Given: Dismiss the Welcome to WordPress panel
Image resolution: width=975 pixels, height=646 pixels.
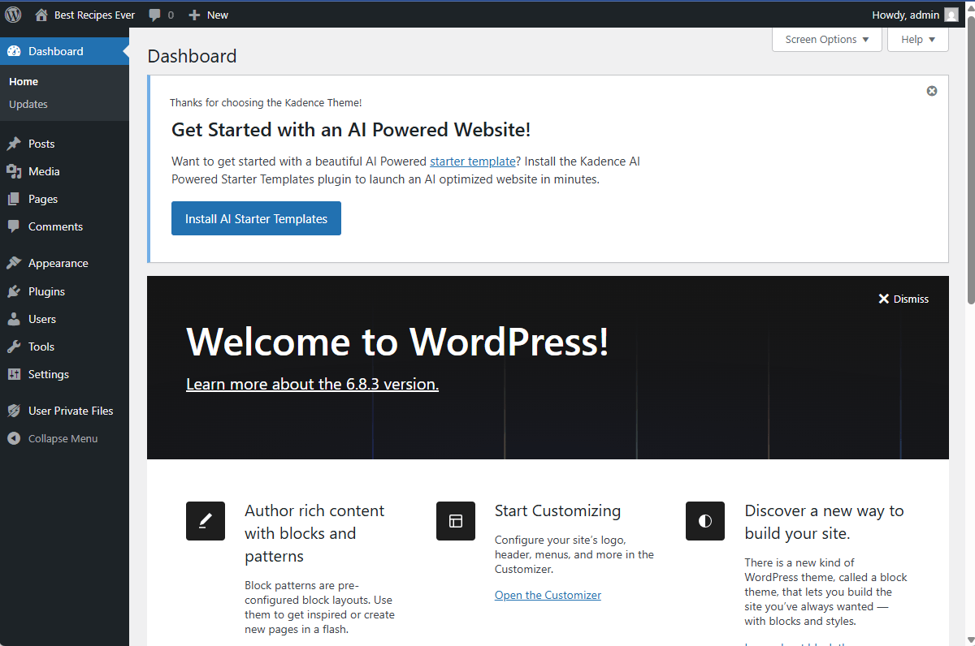Looking at the screenshot, I should pyautogui.click(x=903, y=299).
